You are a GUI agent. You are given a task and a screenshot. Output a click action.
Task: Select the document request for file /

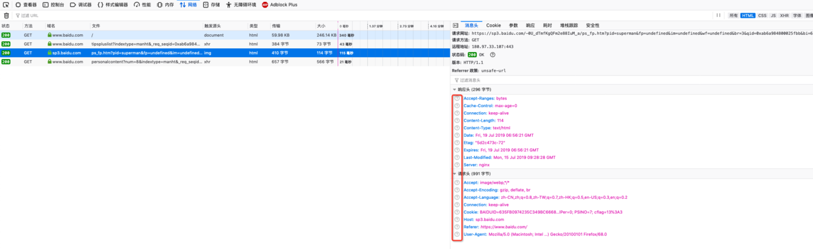click(x=225, y=35)
